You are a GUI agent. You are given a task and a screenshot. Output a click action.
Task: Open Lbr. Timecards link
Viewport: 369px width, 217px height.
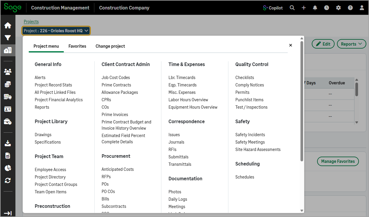tap(182, 78)
